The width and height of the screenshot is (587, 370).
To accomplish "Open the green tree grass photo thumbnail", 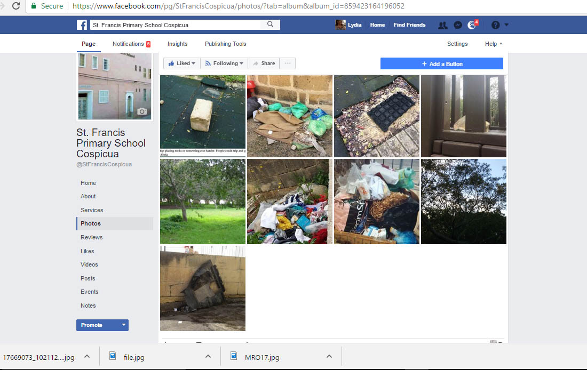I will 203,202.
